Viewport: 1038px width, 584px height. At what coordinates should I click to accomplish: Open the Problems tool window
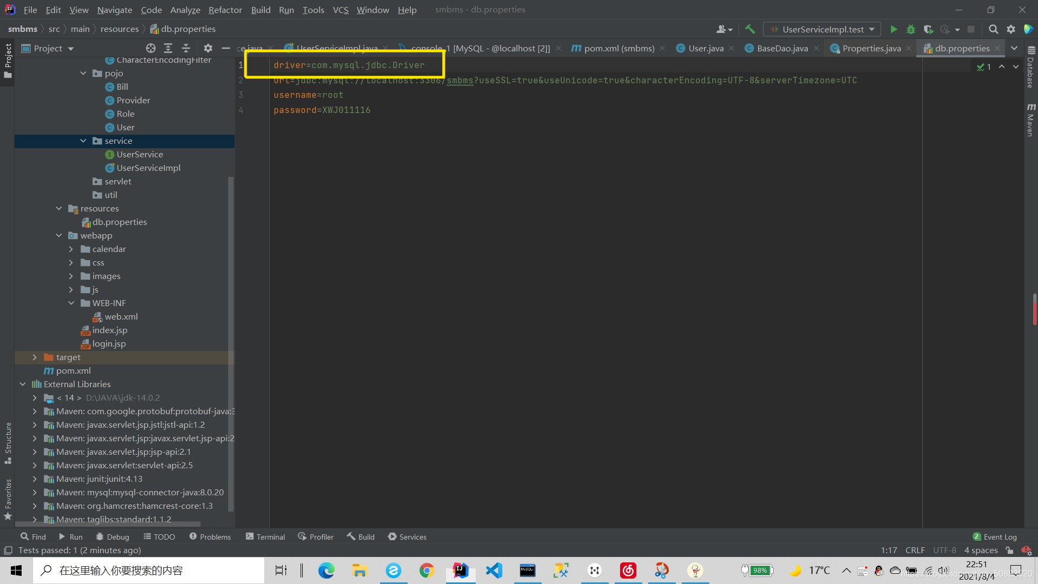pos(210,536)
